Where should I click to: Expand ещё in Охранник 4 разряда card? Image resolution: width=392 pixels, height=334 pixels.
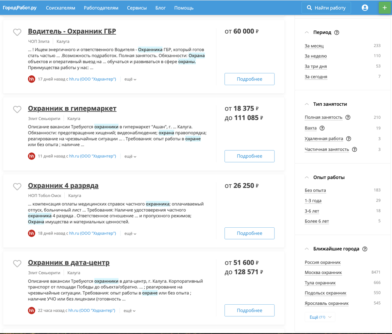point(130,234)
